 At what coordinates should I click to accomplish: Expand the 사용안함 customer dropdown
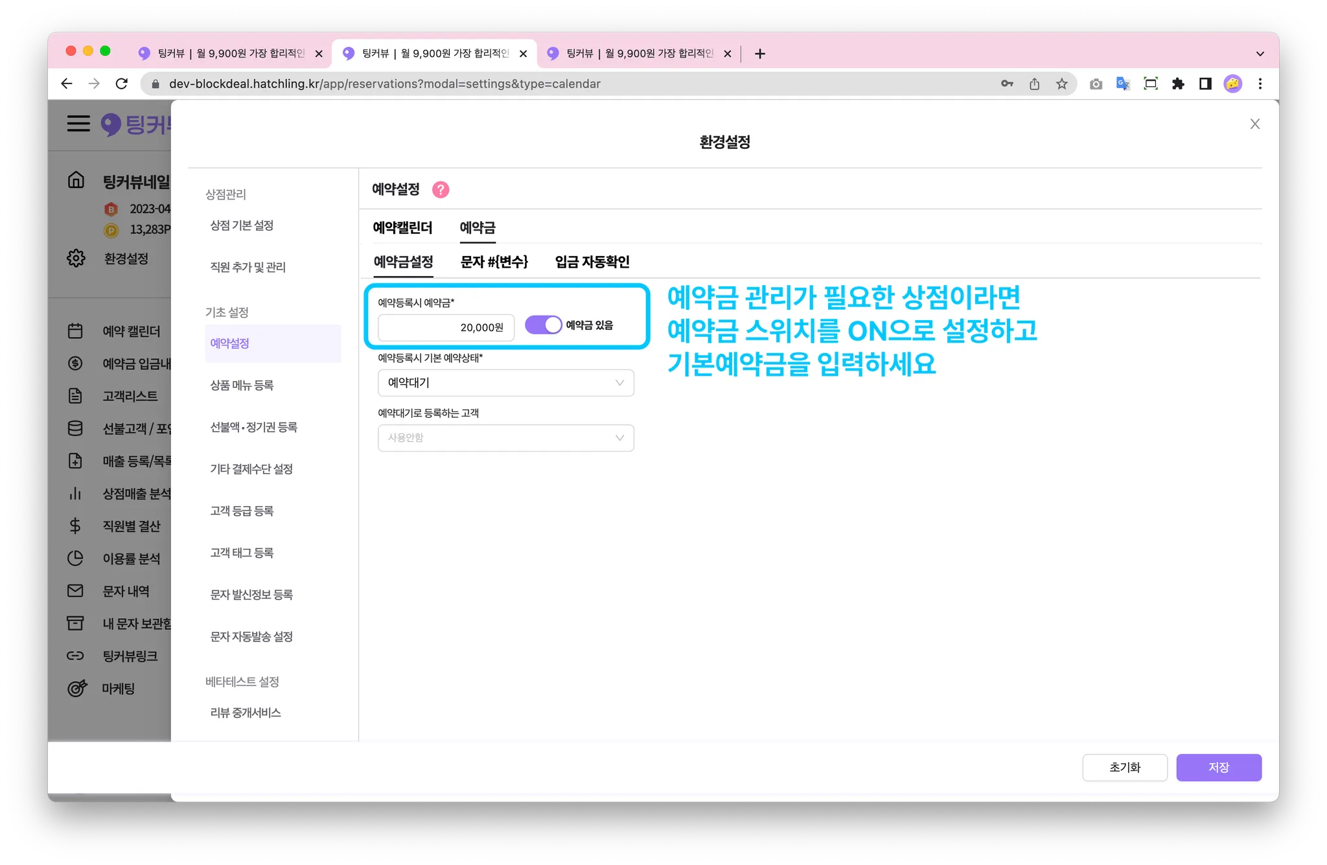(x=505, y=438)
